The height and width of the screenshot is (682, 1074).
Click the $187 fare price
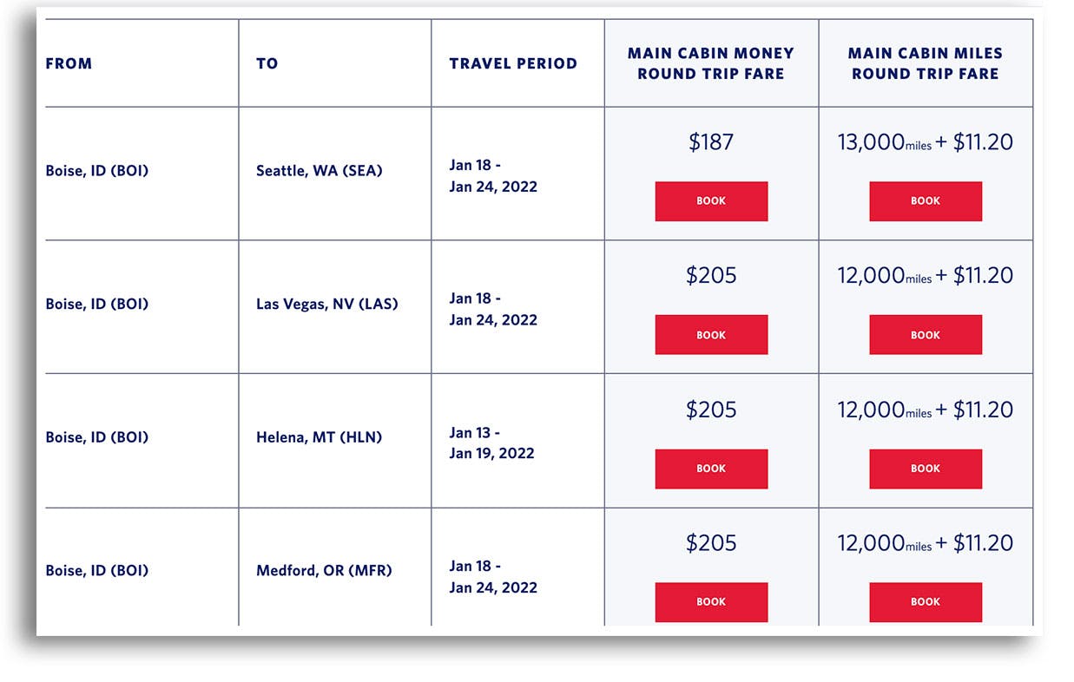(711, 142)
